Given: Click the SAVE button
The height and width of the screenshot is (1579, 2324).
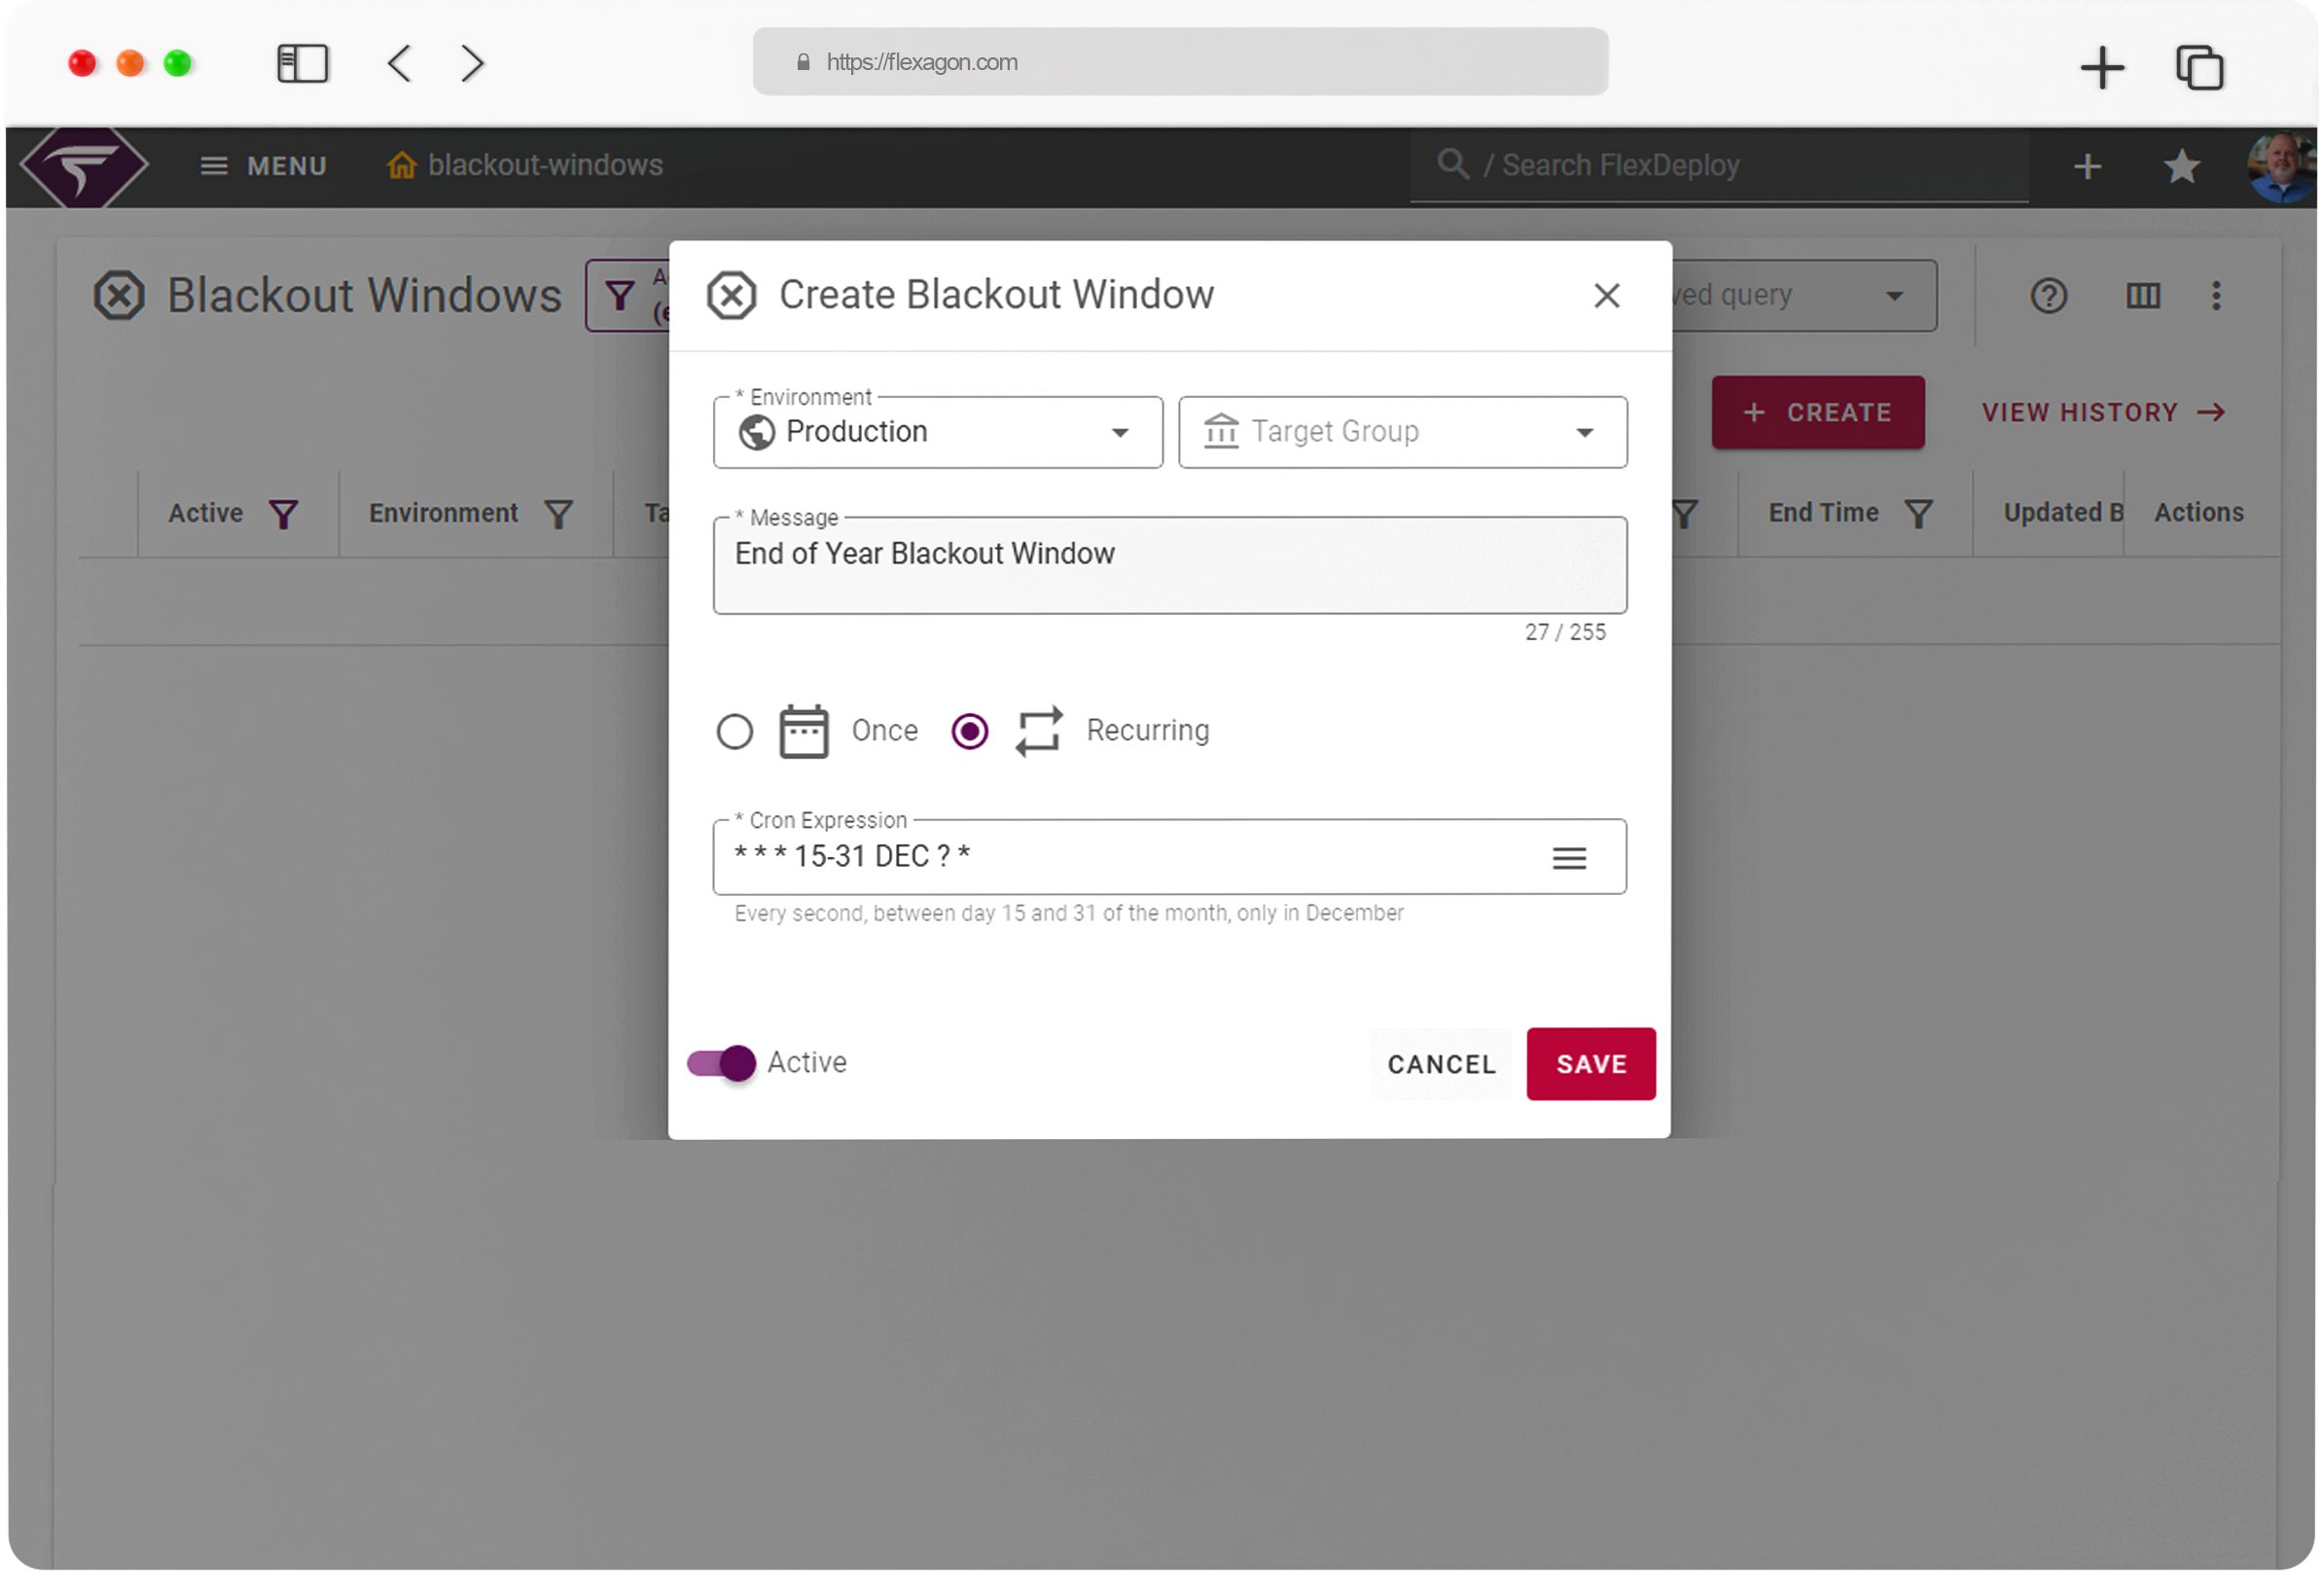Looking at the screenshot, I should pyautogui.click(x=1591, y=1065).
